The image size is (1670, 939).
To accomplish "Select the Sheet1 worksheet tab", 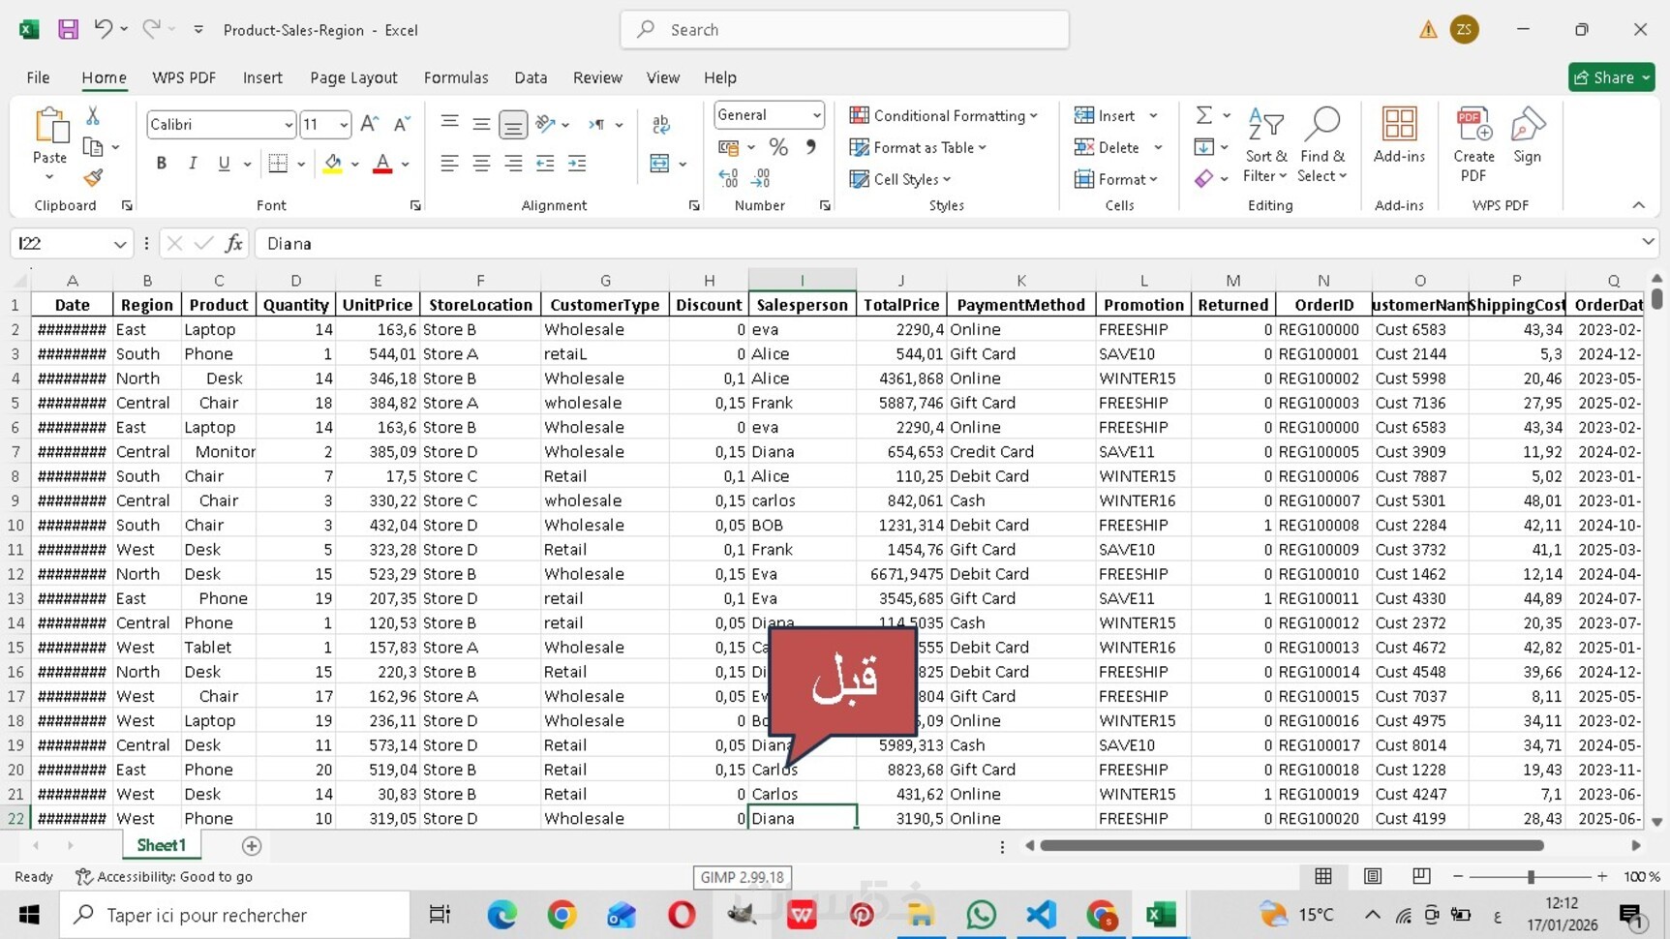I will [161, 845].
